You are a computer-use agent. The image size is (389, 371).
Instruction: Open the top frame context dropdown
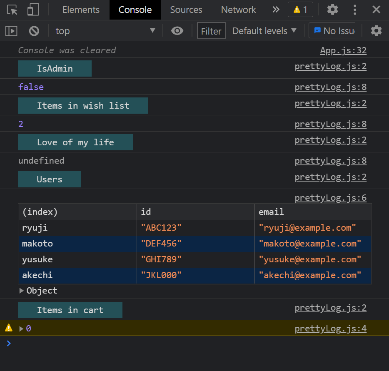(x=104, y=30)
